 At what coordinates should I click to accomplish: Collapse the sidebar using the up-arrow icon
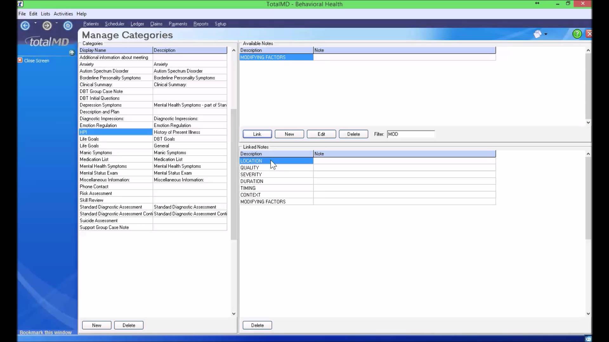(72, 53)
